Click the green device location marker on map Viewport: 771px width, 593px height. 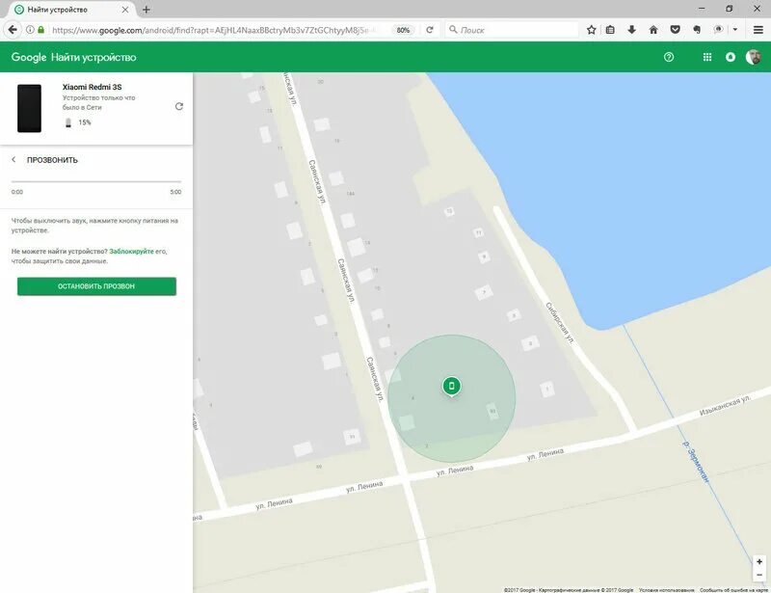451,387
